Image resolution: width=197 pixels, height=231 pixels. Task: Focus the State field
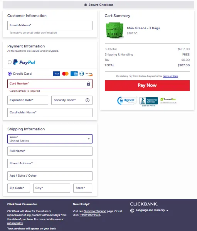tap(83, 188)
